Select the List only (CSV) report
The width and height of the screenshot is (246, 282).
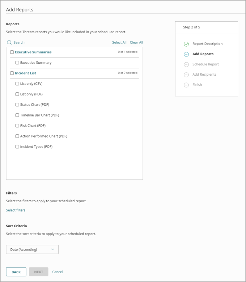pos(17,83)
